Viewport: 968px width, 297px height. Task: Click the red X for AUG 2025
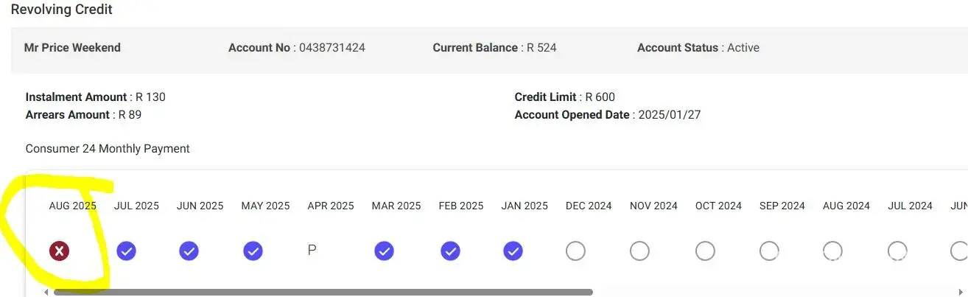coord(60,251)
